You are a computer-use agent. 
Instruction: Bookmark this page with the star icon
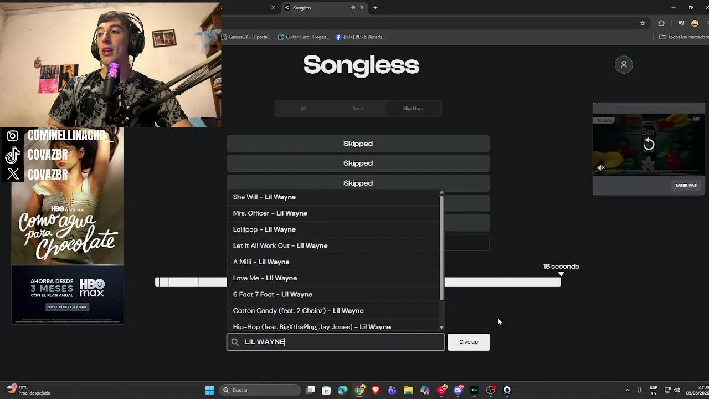643,23
